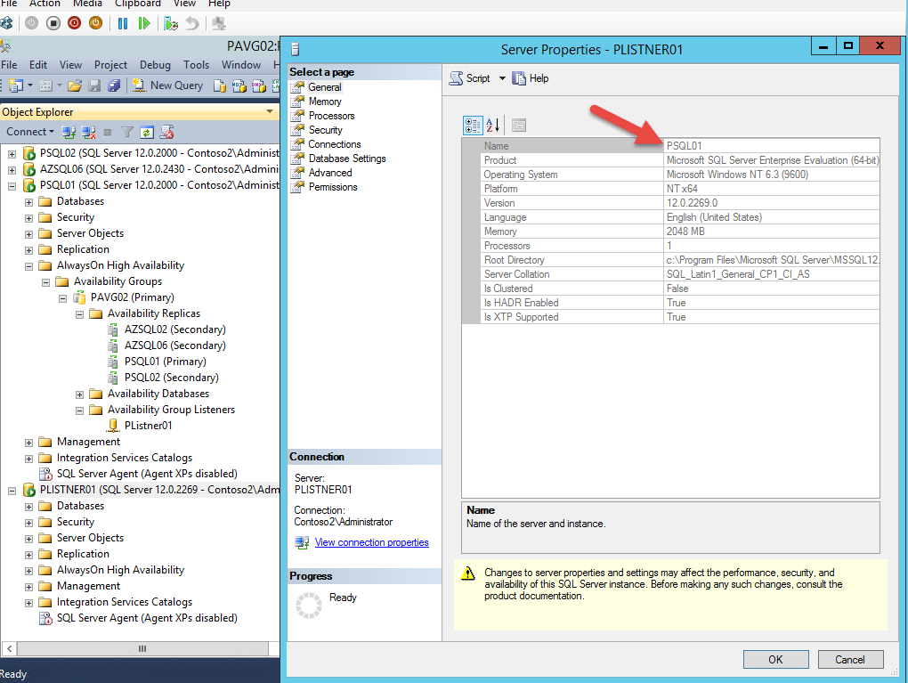This screenshot has width=908, height=683.
Task: Click the VM Revert undo arrow icon
Action: click(x=192, y=23)
